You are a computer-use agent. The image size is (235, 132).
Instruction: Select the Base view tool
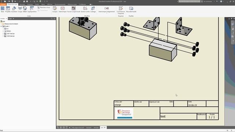point(3,9)
